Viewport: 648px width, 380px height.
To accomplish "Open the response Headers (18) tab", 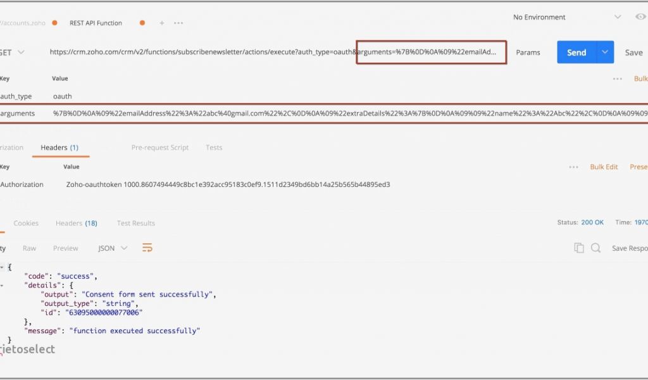I will click(x=77, y=224).
